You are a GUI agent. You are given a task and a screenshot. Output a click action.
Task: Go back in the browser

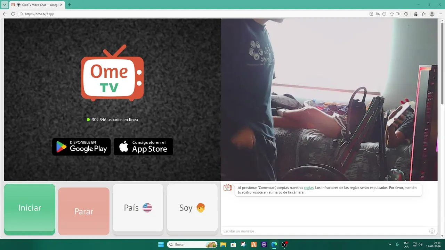coord(5,14)
